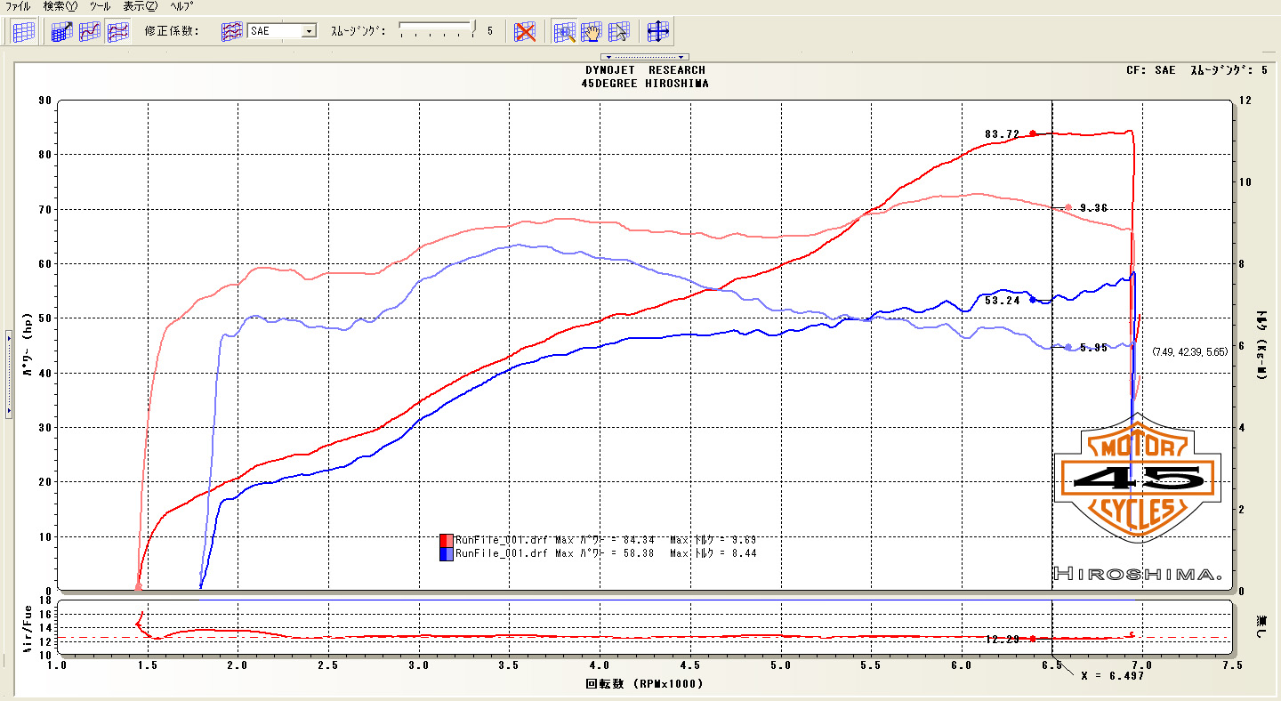The width and height of the screenshot is (1281, 701).
Task: Toggle the magnifier zoom tool
Action: (564, 32)
